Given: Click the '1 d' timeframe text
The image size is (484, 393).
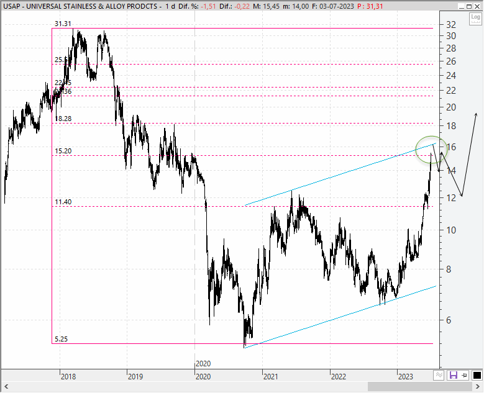Looking at the screenshot, I should point(170,6).
